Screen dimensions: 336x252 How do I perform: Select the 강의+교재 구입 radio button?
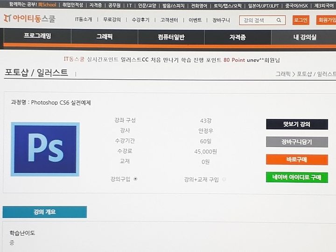pyautogui.click(x=224, y=179)
